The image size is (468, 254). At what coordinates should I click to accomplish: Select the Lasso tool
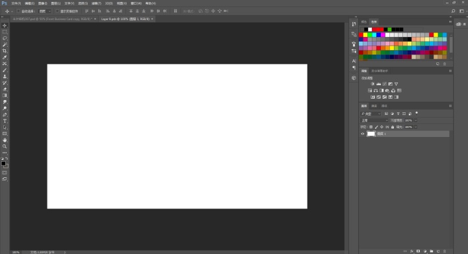[x=5, y=38]
